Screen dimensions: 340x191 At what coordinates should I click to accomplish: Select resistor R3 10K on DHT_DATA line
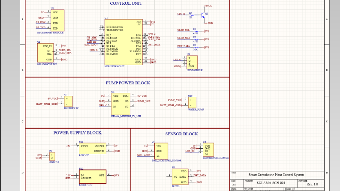[x=196, y=47]
